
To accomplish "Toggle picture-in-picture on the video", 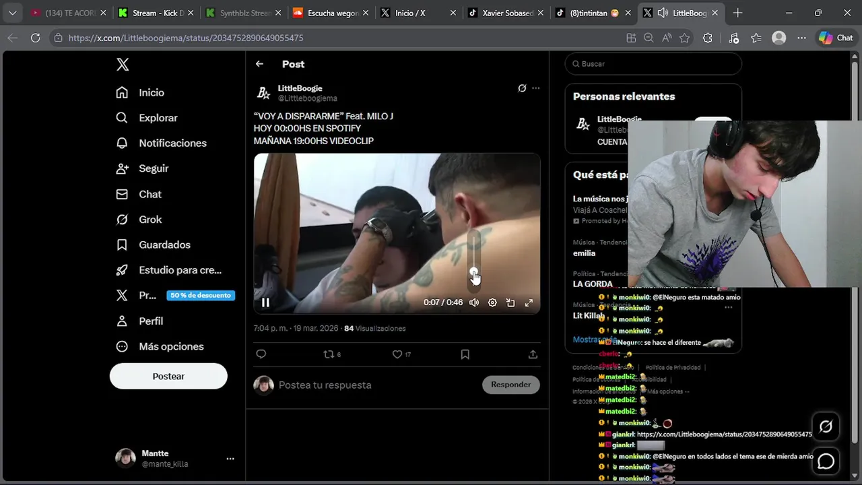I will pos(510,302).
